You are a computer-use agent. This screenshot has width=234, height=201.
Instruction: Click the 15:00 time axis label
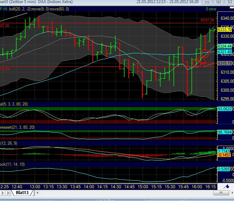[143, 187]
